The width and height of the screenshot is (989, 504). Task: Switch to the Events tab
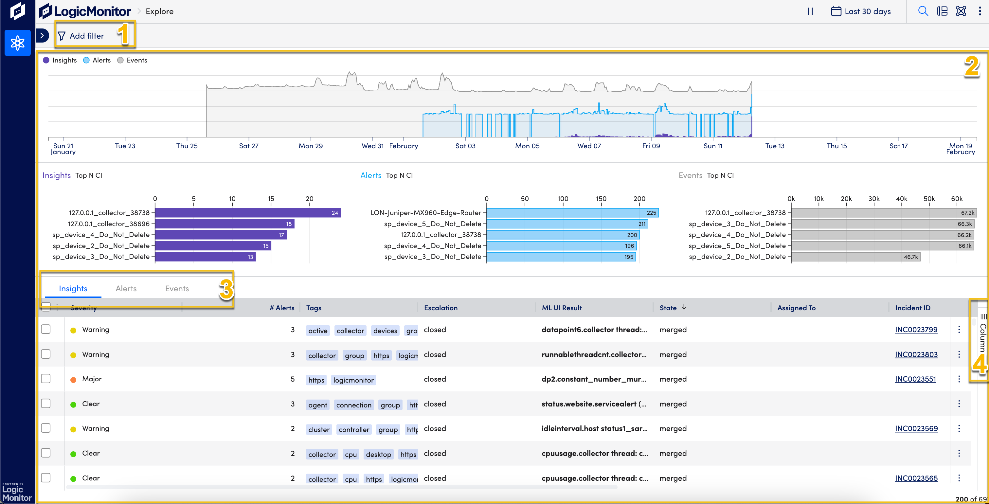click(x=177, y=288)
